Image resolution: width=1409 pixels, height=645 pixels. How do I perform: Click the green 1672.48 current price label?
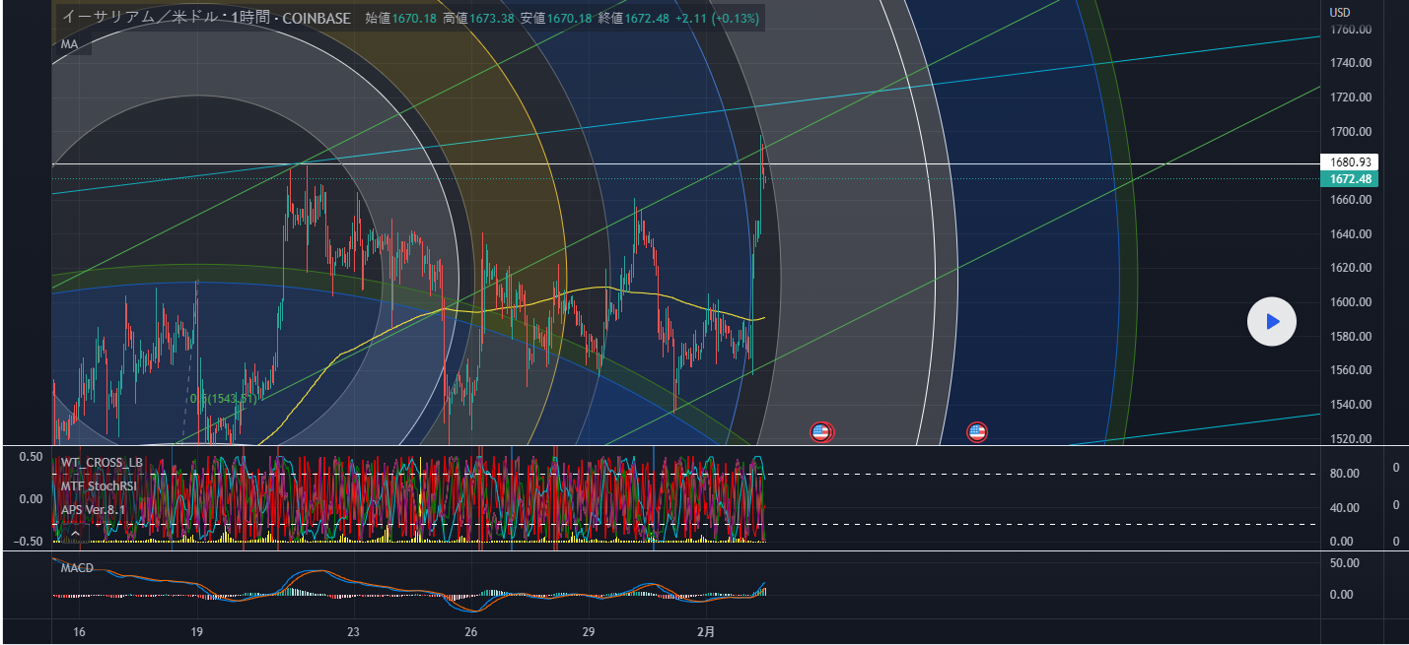pos(1348,179)
